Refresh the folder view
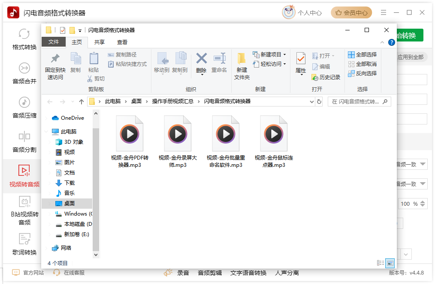 (319, 102)
